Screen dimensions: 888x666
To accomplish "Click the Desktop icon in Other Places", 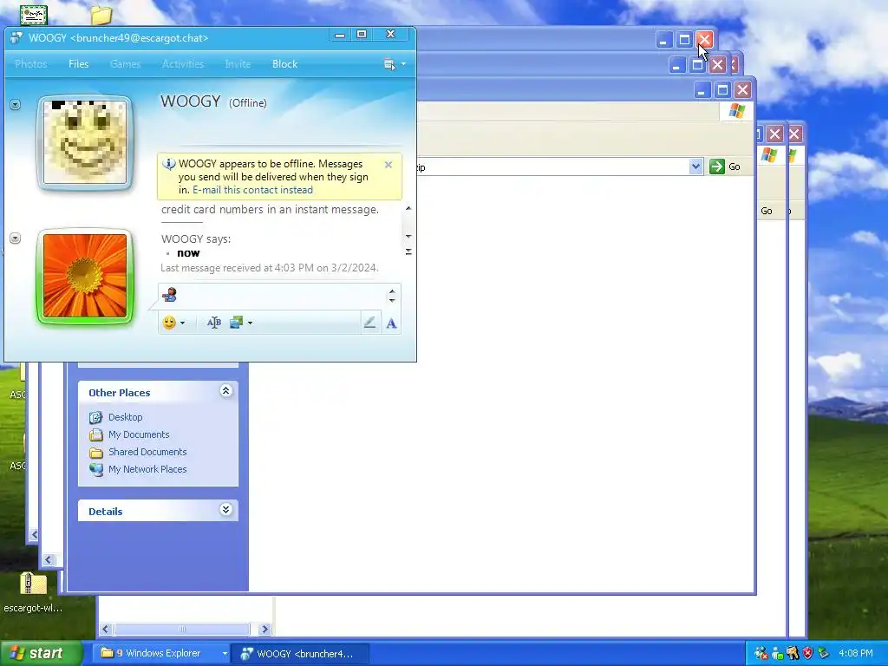I will [95, 417].
